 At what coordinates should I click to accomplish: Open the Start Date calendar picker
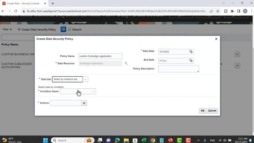191,52
